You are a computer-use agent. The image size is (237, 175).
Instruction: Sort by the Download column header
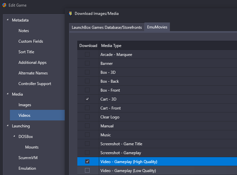point(88,46)
